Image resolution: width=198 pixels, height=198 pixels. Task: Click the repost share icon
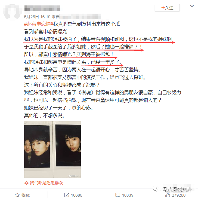[x=67, y=195]
